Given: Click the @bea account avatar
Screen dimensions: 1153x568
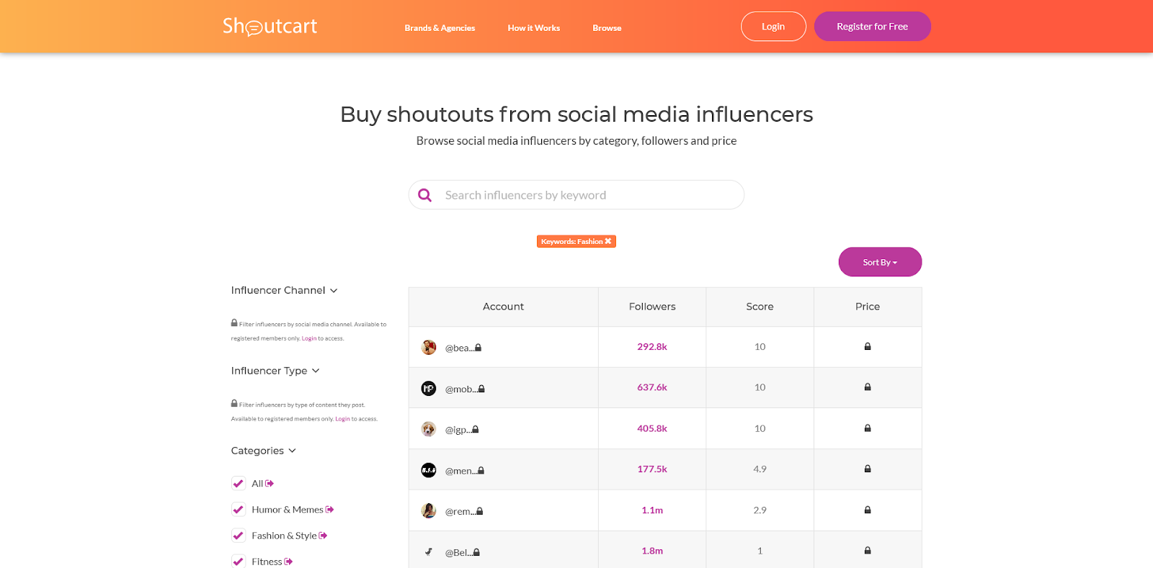Looking at the screenshot, I should 429,348.
